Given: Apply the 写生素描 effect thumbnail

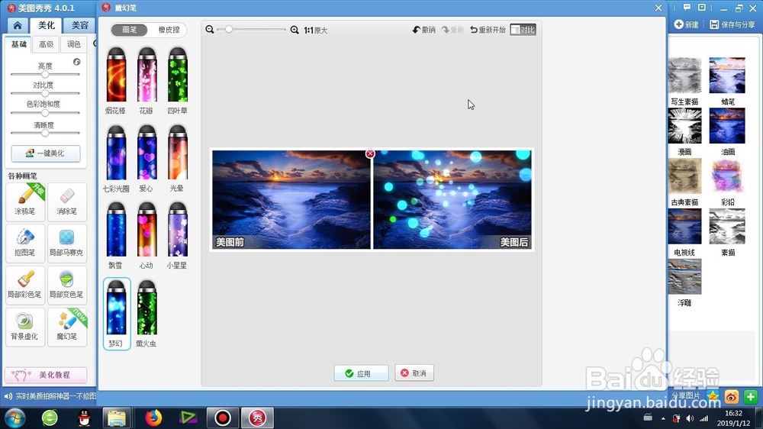Looking at the screenshot, I should pyautogui.click(x=684, y=76).
